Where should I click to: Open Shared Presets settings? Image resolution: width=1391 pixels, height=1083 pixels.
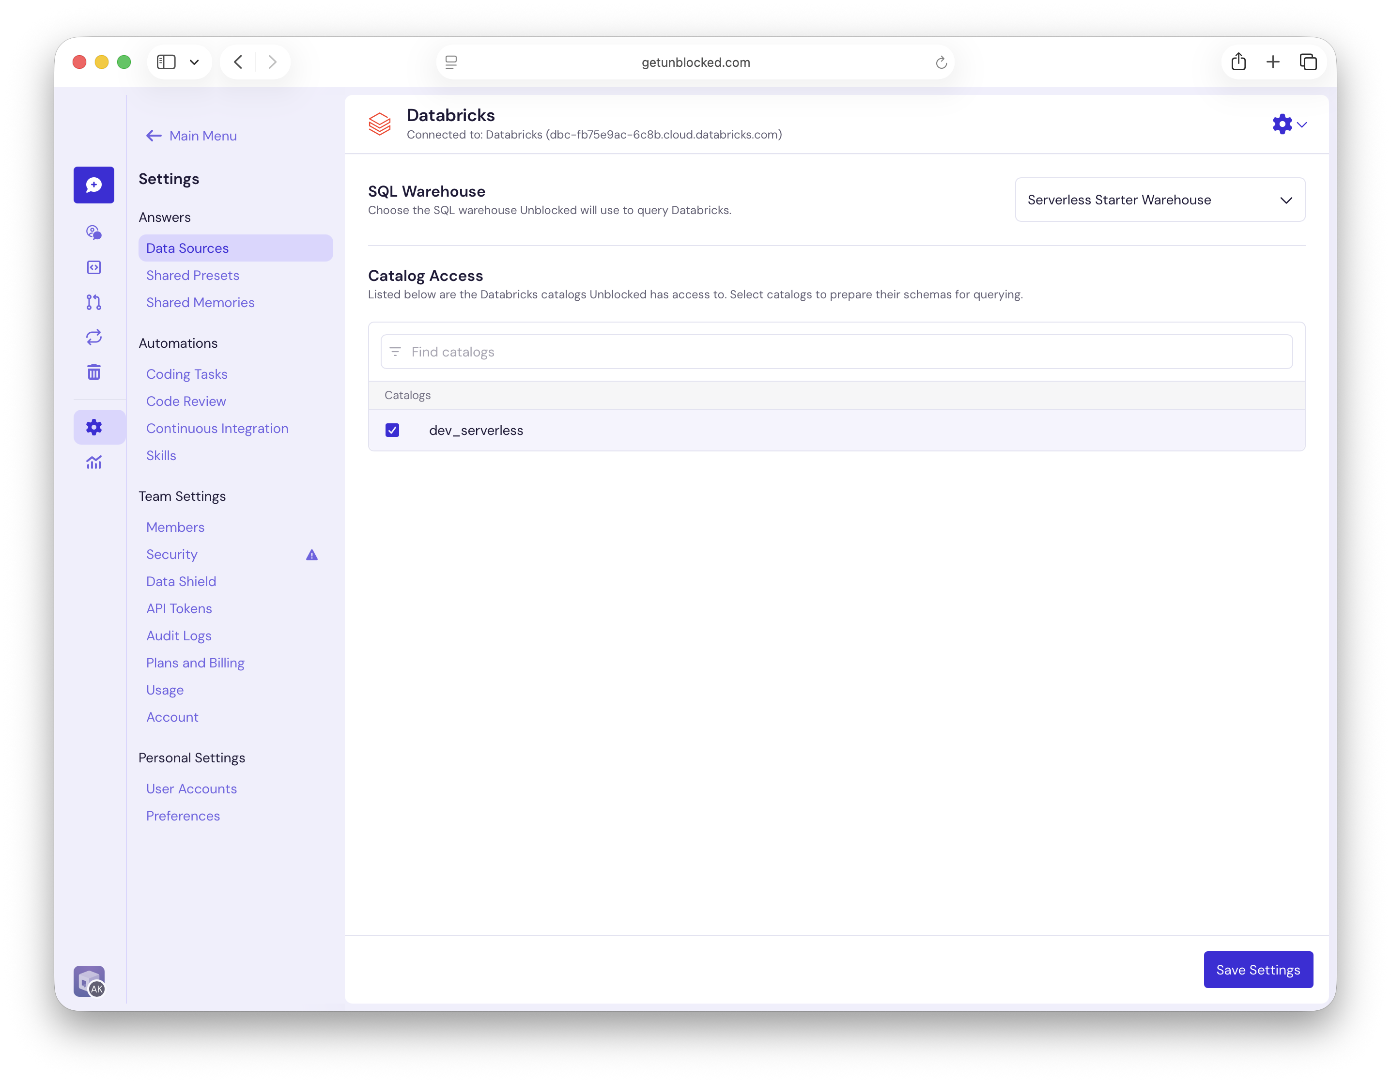pos(192,275)
